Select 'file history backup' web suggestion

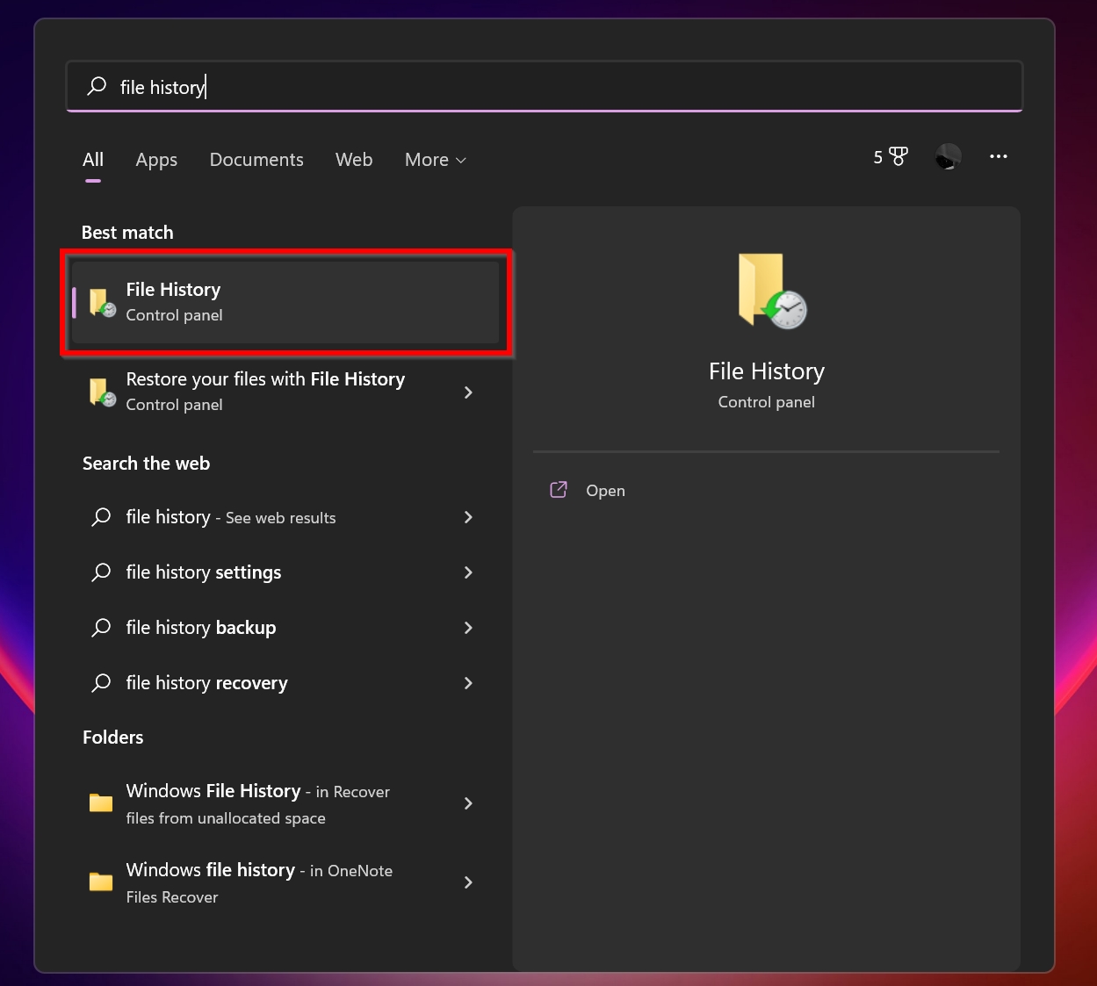coord(285,628)
